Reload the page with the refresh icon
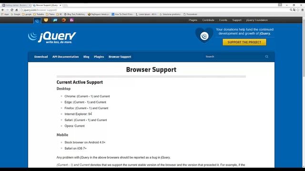Viewport: 305px width, 171px height. (12, 10)
